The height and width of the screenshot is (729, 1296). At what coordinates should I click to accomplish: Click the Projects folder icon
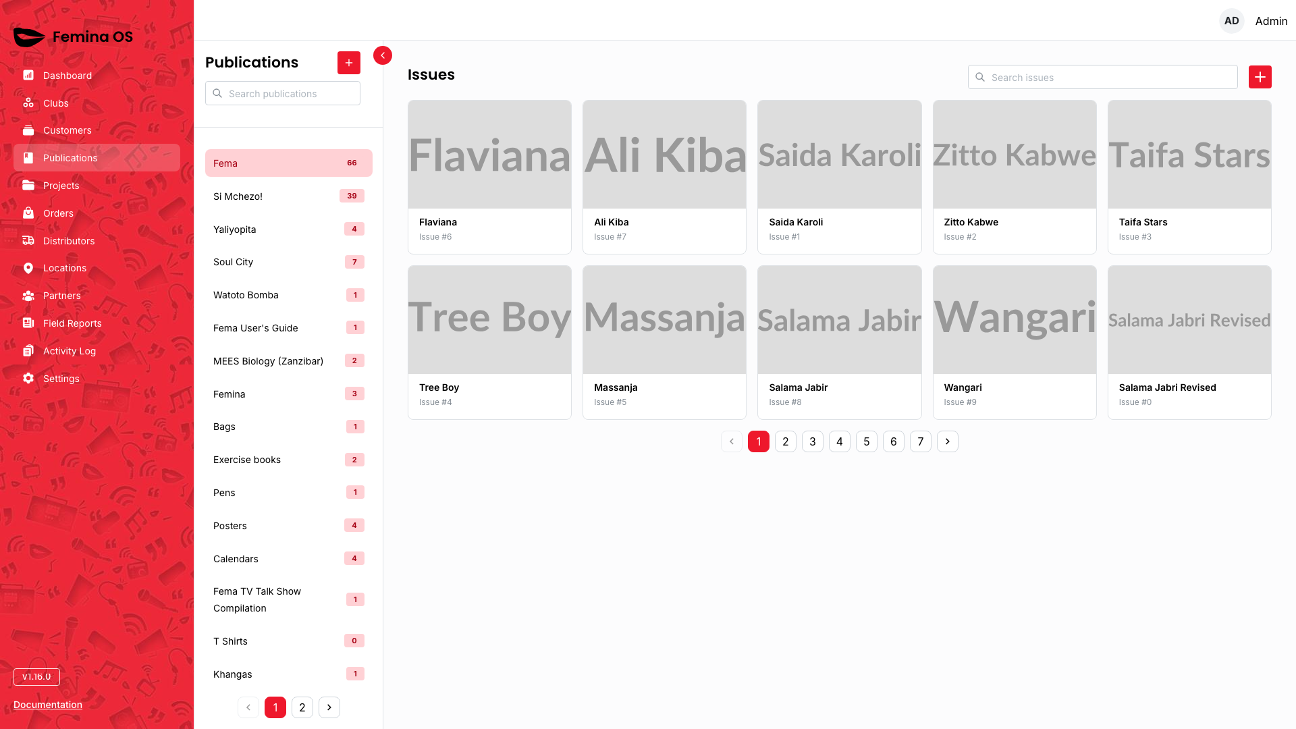pyautogui.click(x=28, y=186)
